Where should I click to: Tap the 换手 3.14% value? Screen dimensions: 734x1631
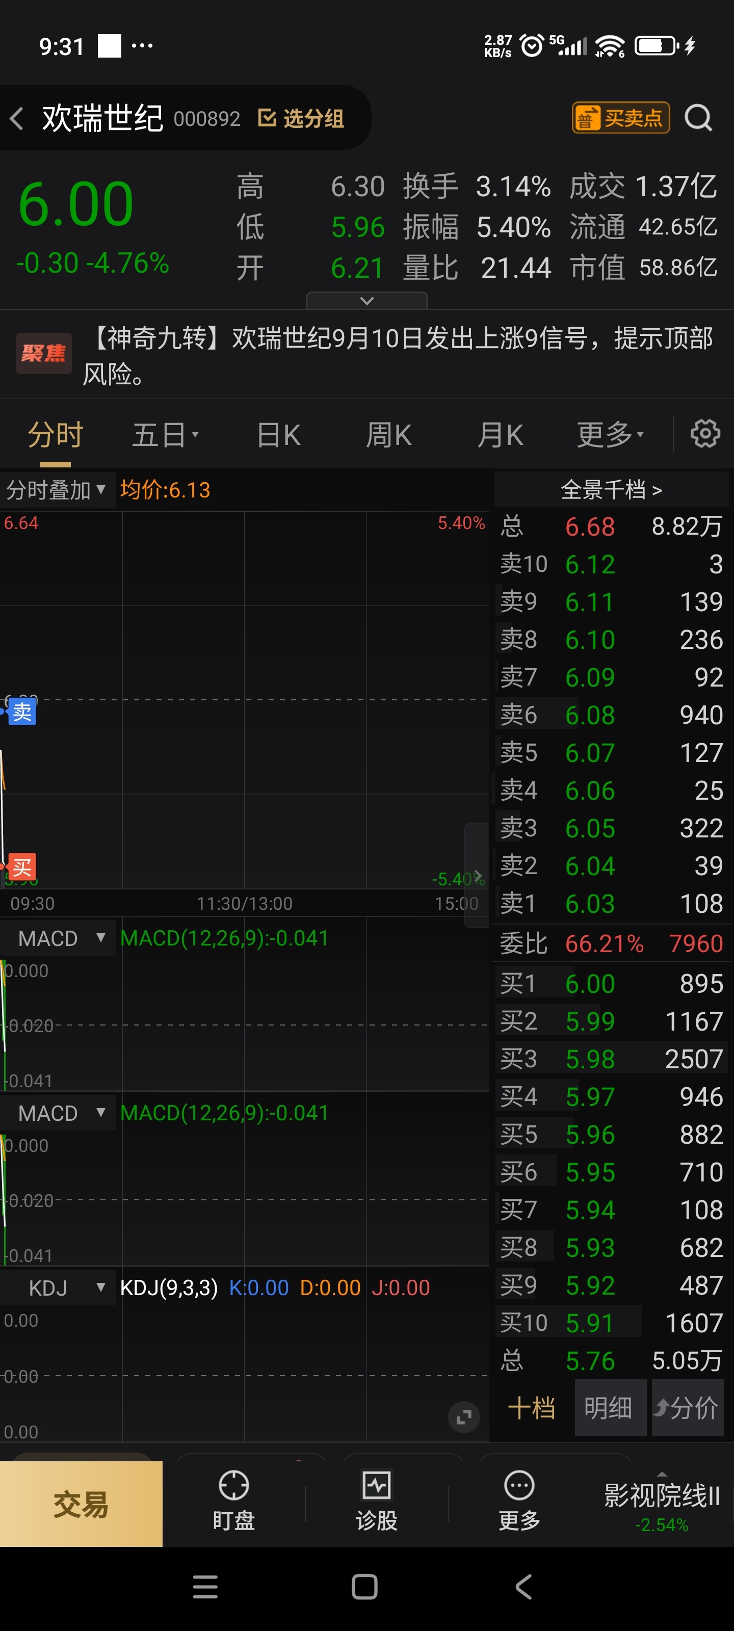[x=513, y=187]
